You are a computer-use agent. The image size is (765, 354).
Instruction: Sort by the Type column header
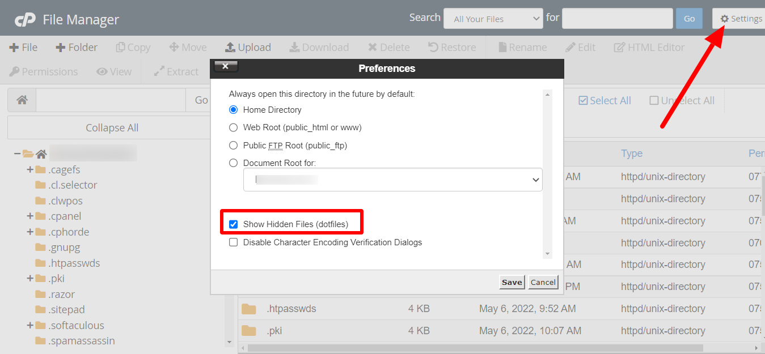(x=632, y=153)
